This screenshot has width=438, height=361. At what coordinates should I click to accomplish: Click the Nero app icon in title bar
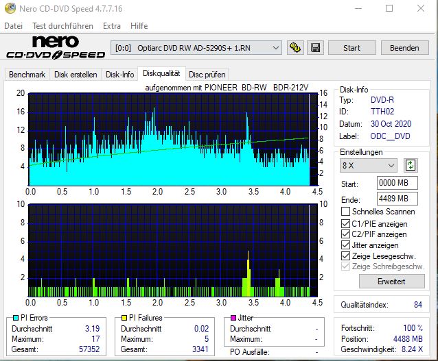tap(8, 9)
